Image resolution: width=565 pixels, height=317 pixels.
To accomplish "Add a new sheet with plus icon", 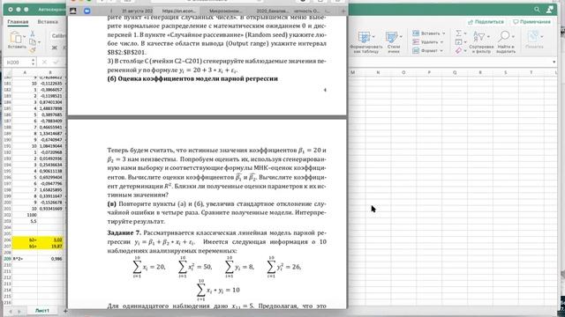I will coord(65,311).
